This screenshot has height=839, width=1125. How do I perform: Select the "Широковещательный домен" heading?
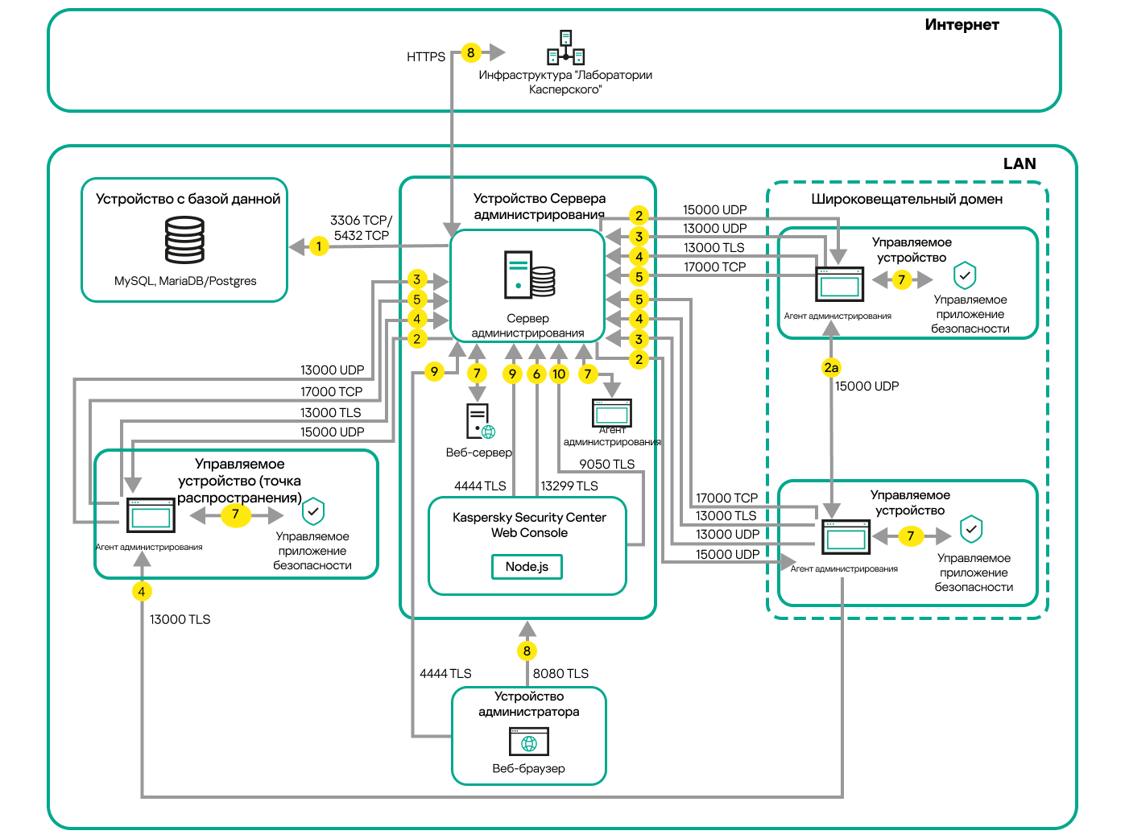pos(907,199)
